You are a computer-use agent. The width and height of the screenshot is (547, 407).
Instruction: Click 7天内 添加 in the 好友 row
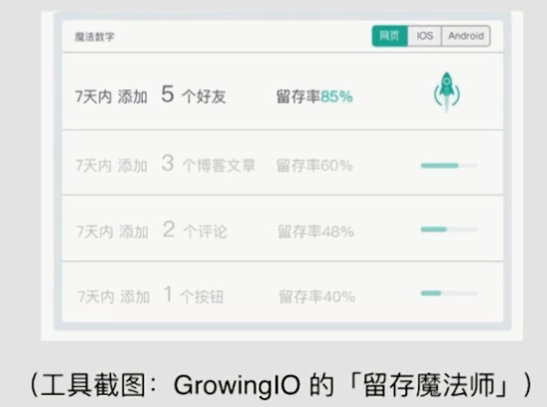(x=111, y=96)
